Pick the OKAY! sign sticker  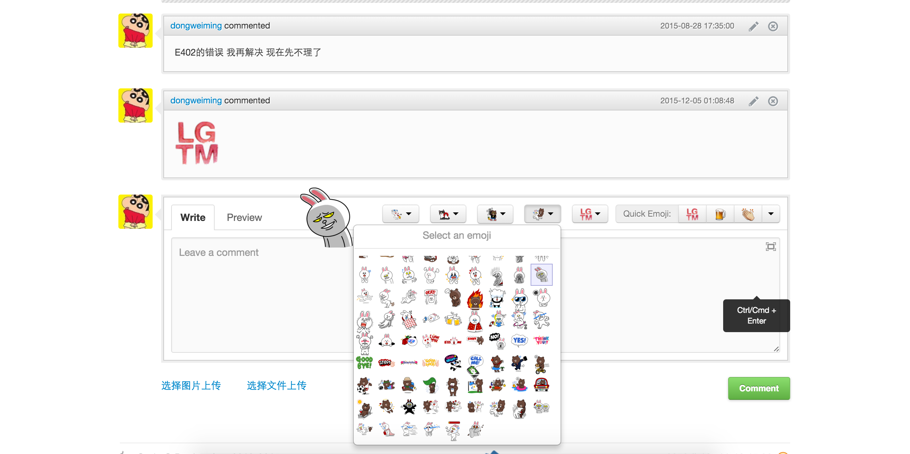click(x=431, y=297)
